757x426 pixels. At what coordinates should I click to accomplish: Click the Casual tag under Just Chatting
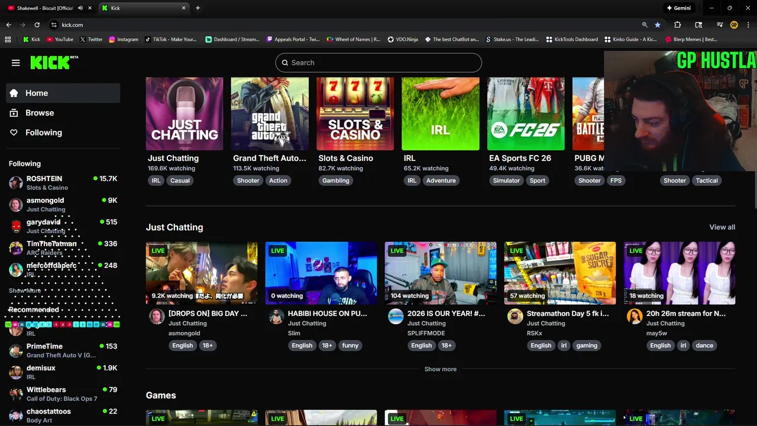point(180,180)
